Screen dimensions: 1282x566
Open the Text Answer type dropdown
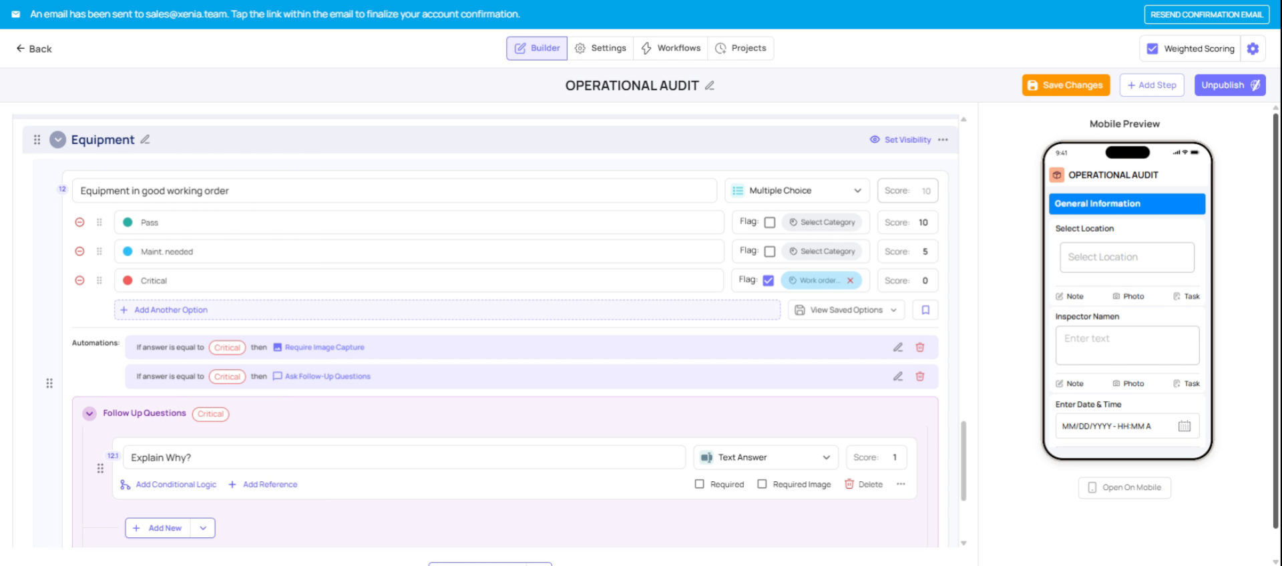tap(766, 457)
